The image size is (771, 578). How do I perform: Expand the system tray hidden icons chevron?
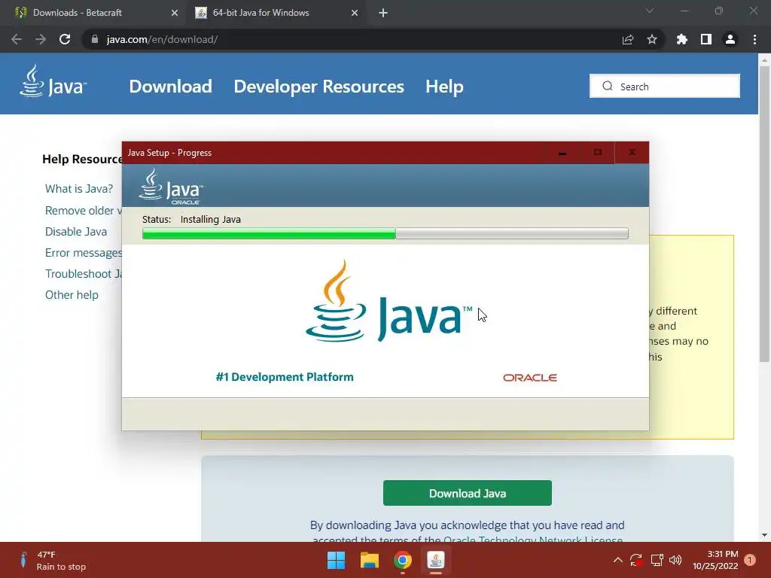pos(618,560)
